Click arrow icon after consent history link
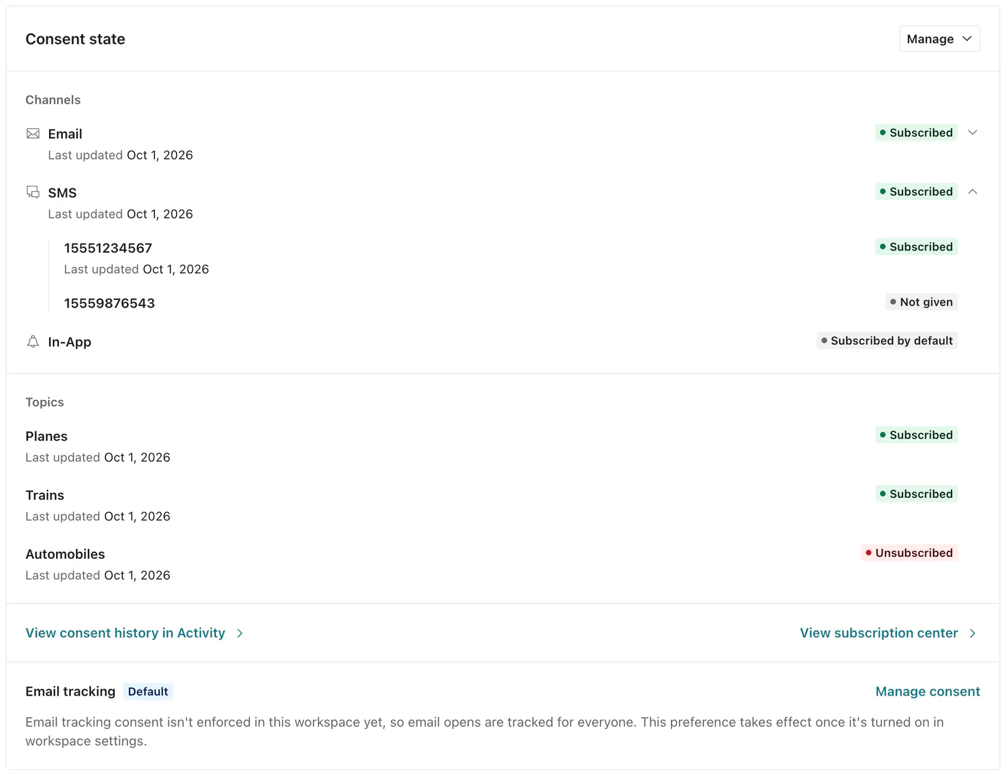The width and height of the screenshot is (1005, 776). click(240, 633)
